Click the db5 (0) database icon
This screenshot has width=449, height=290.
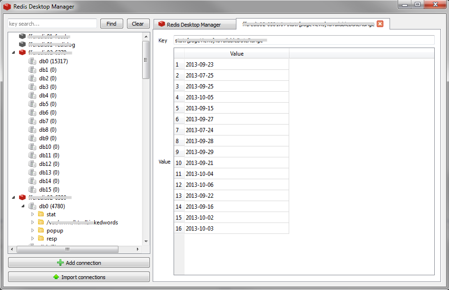coord(32,104)
